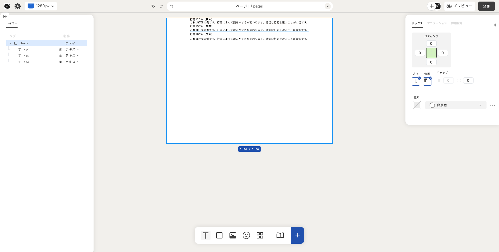
Task: Open the grid components tool
Action: (x=260, y=235)
